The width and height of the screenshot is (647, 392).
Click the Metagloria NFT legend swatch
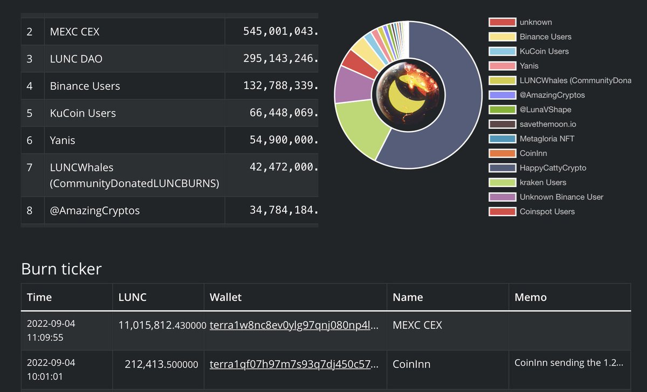[x=501, y=139]
